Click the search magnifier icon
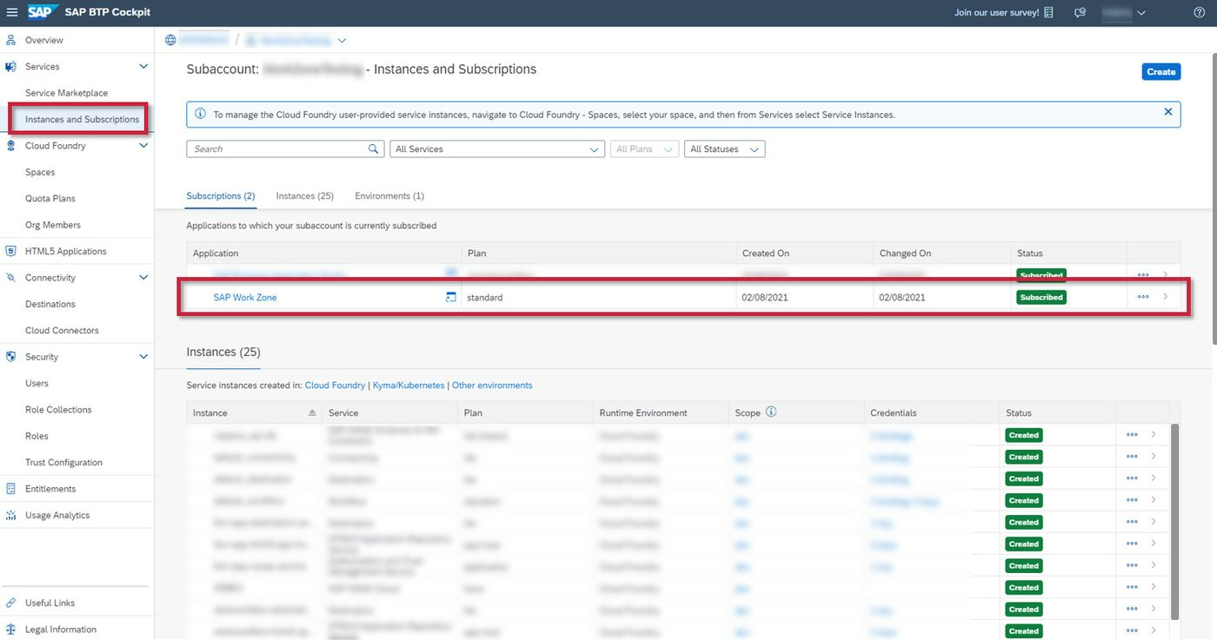 click(x=375, y=149)
